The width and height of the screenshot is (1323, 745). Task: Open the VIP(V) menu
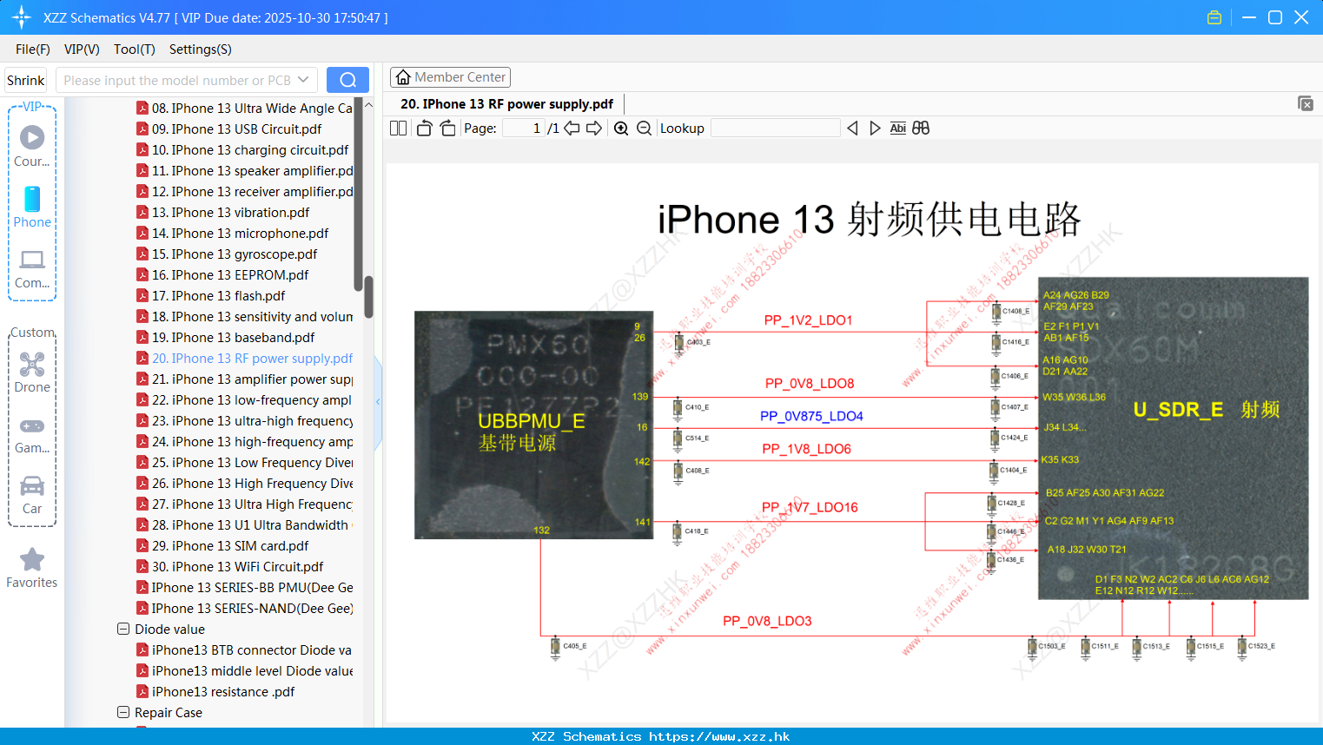point(82,49)
